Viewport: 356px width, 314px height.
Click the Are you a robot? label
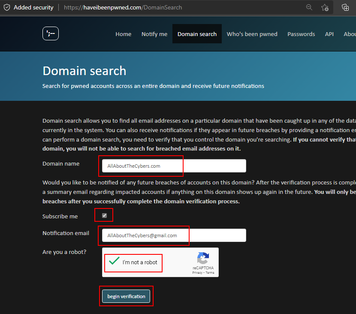coord(64,252)
